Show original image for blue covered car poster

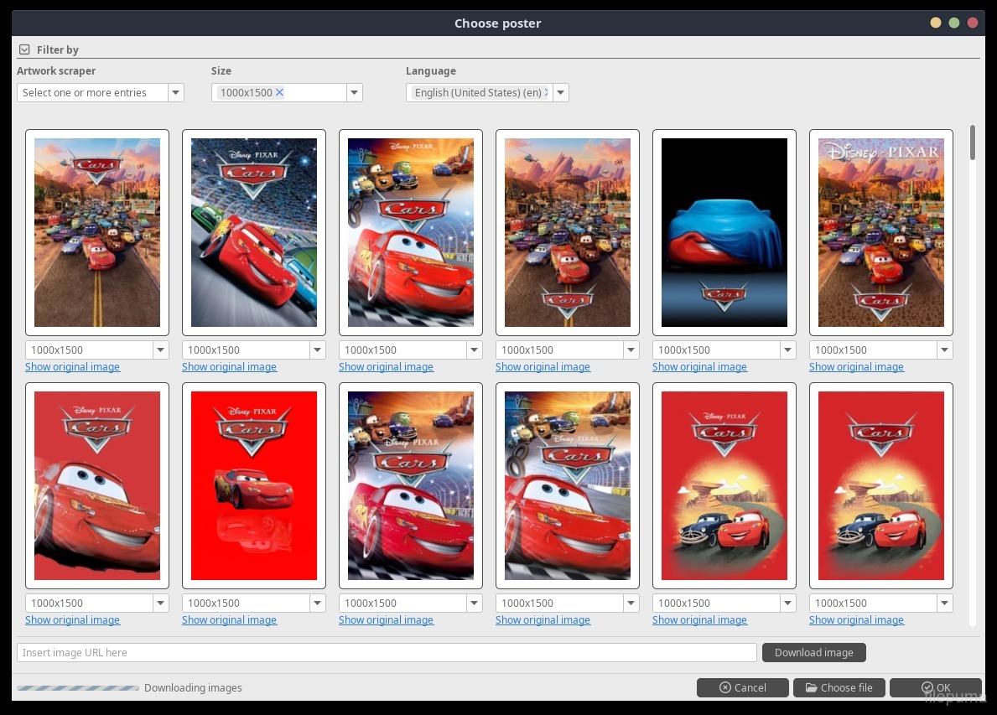coord(699,367)
